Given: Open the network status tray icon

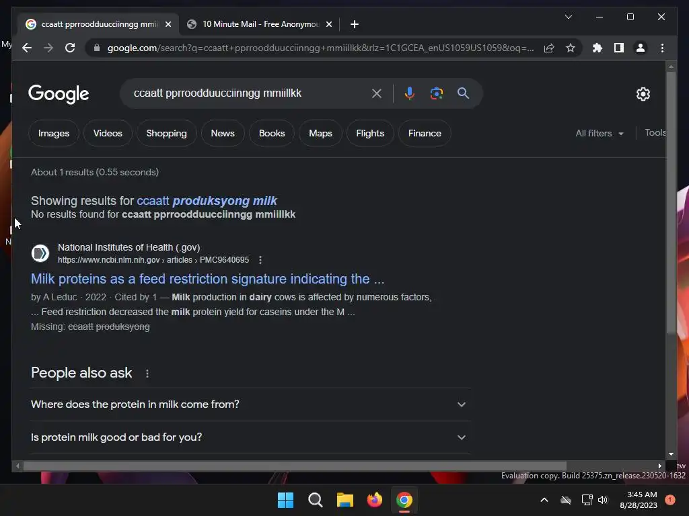Looking at the screenshot, I should [x=587, y=500].
